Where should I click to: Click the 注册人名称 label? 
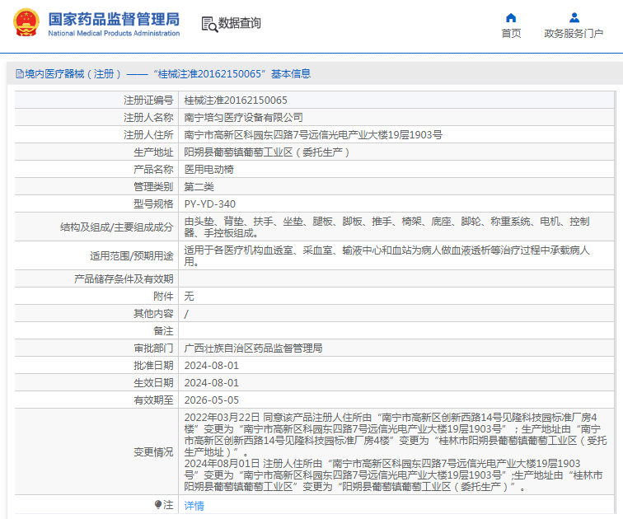(x=148, y=118)
